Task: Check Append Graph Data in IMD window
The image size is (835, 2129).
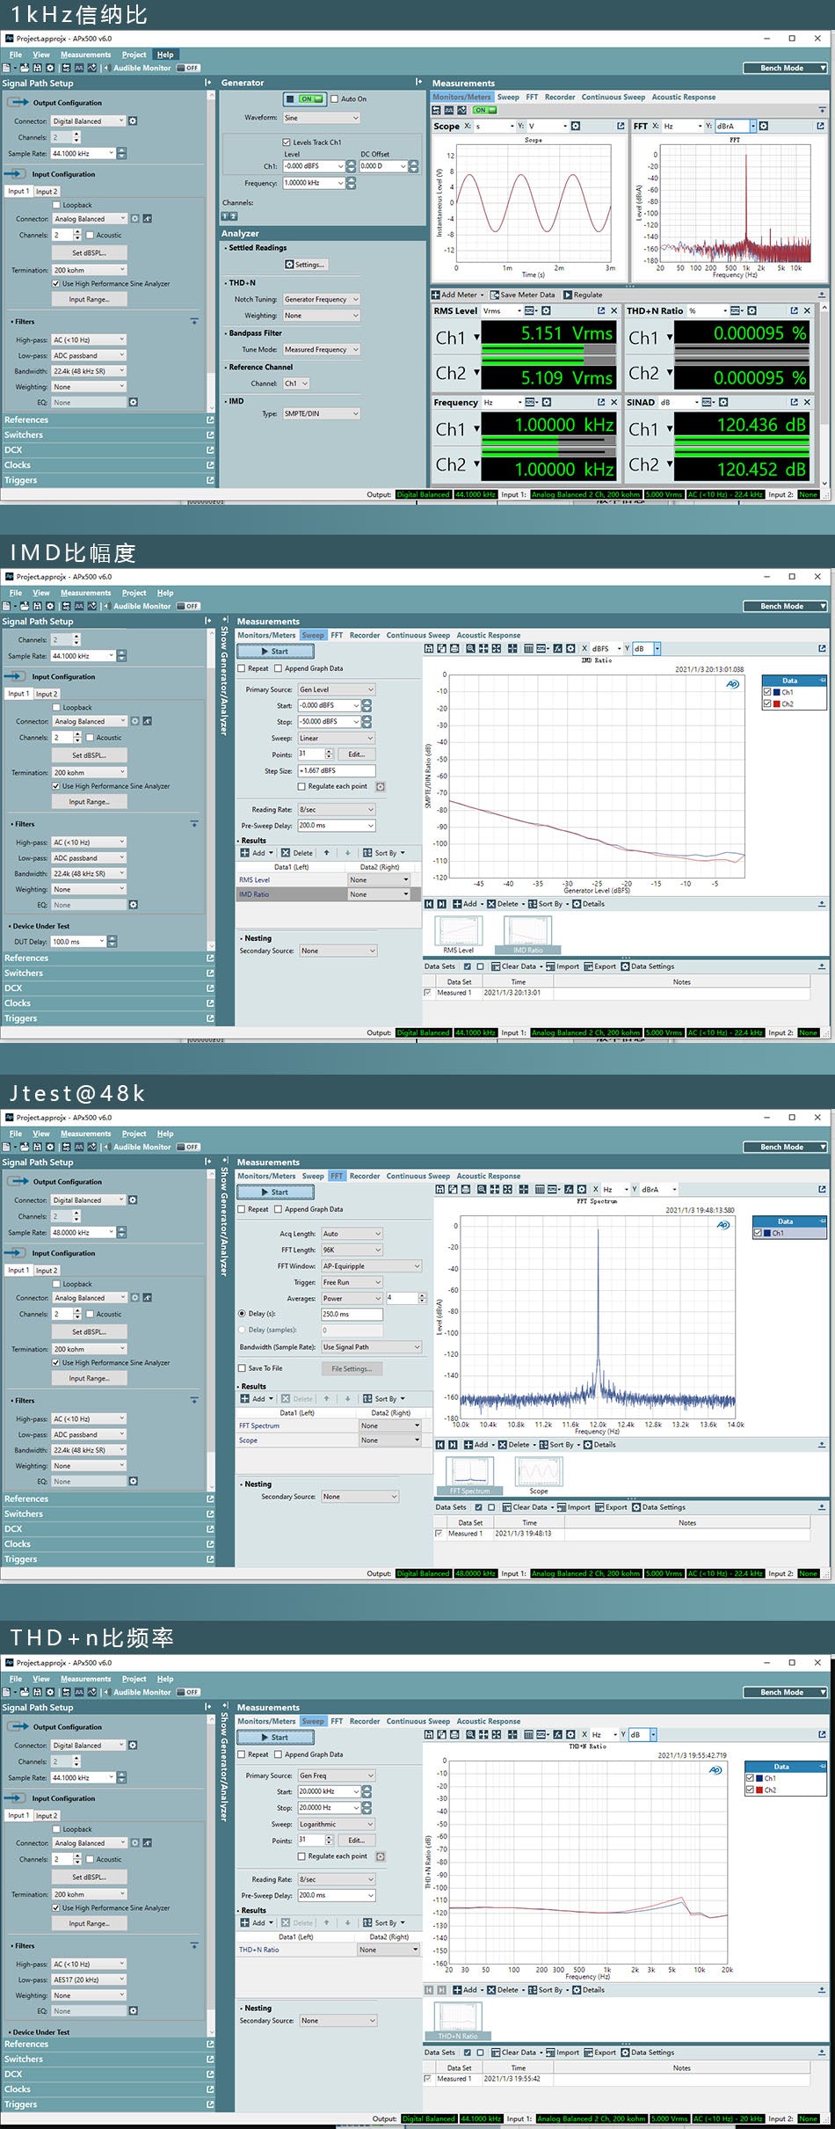Action: pyautogui.click(x=278, y=668)
